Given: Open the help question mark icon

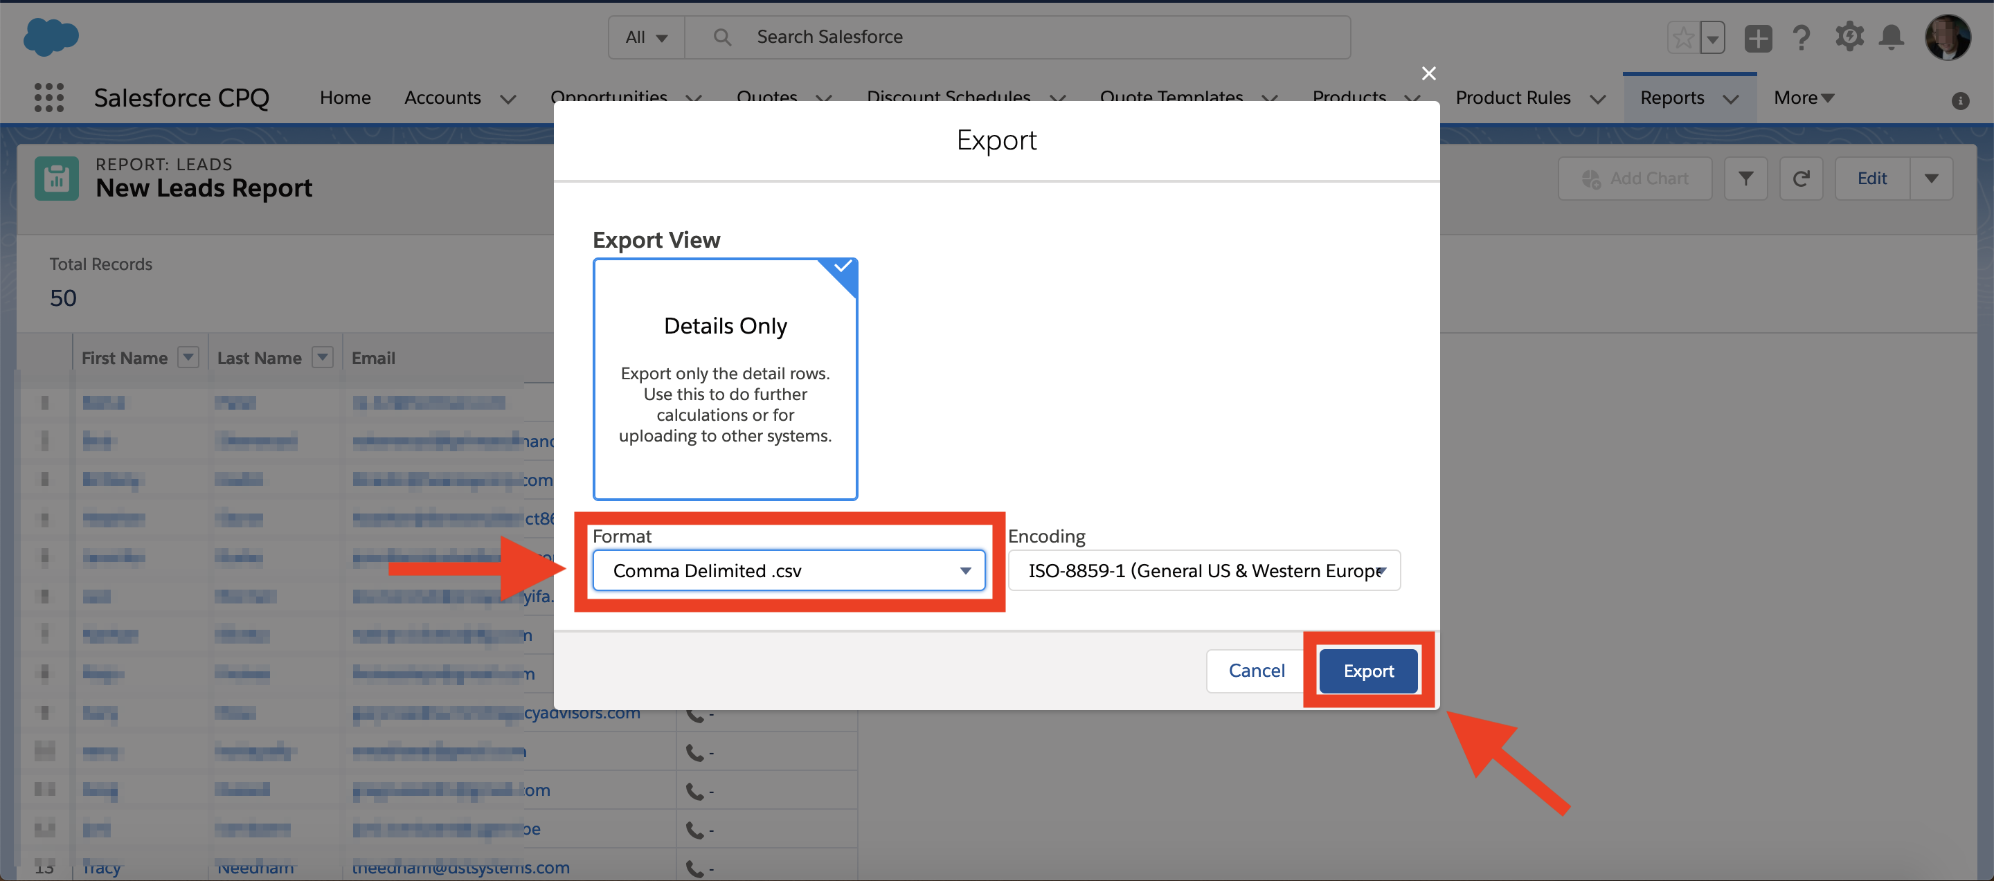Looking at the screenshot, I should [x=1802, y=37].
